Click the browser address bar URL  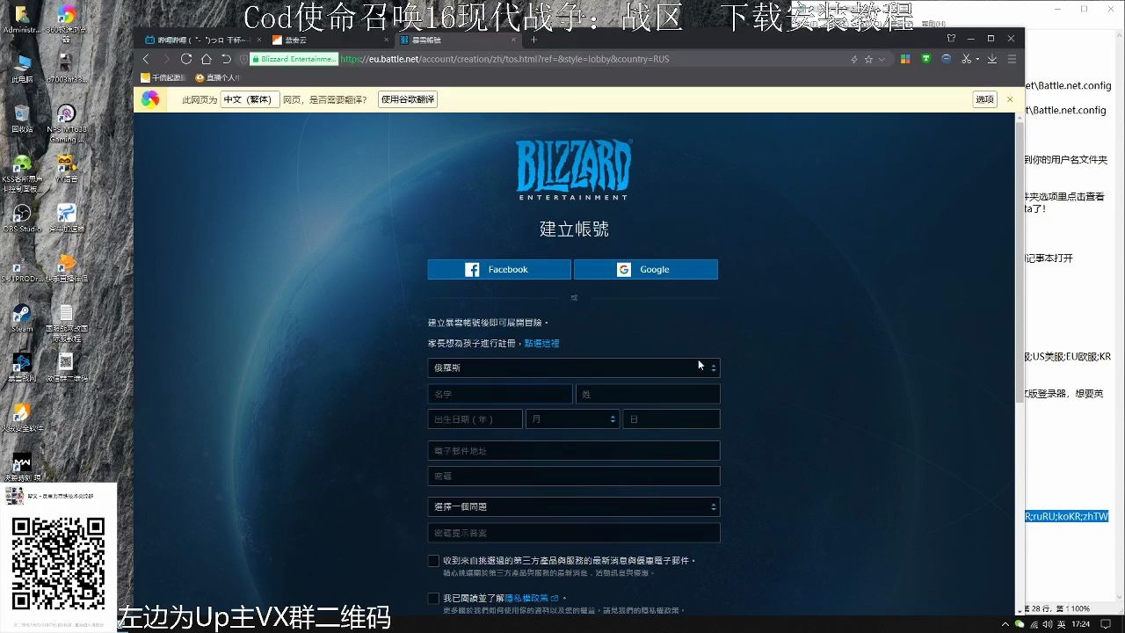coord(504,59)
